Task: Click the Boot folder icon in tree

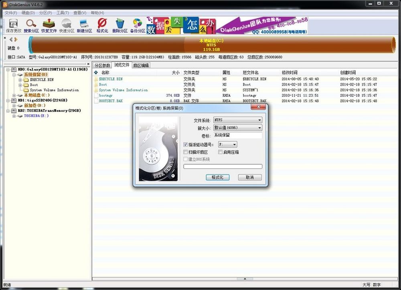Action: 26,85
